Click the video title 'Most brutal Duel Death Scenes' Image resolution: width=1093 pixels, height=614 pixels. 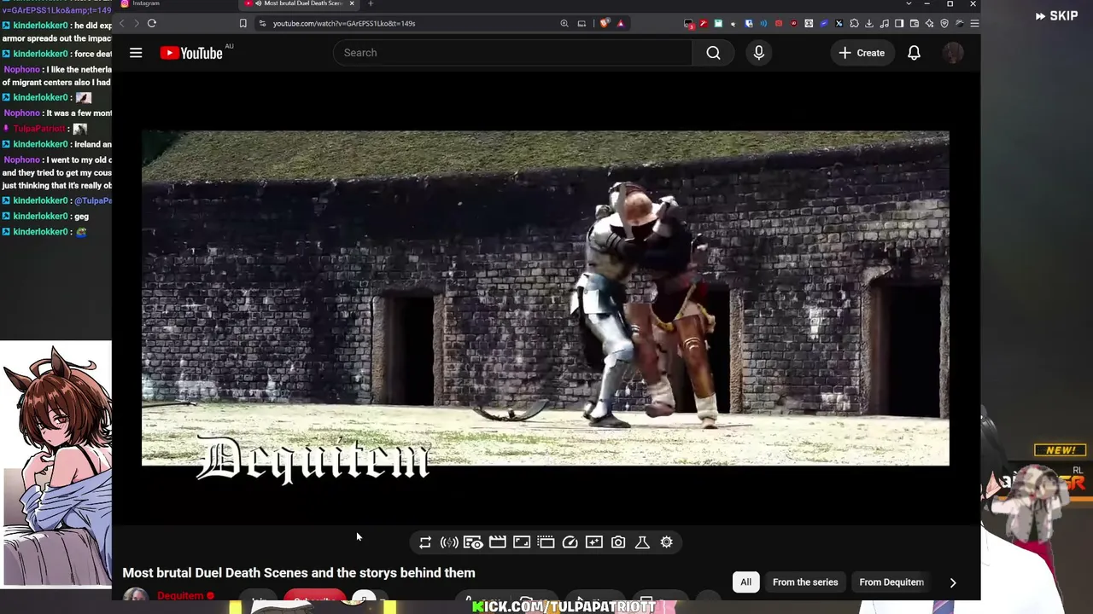[299, 573]
